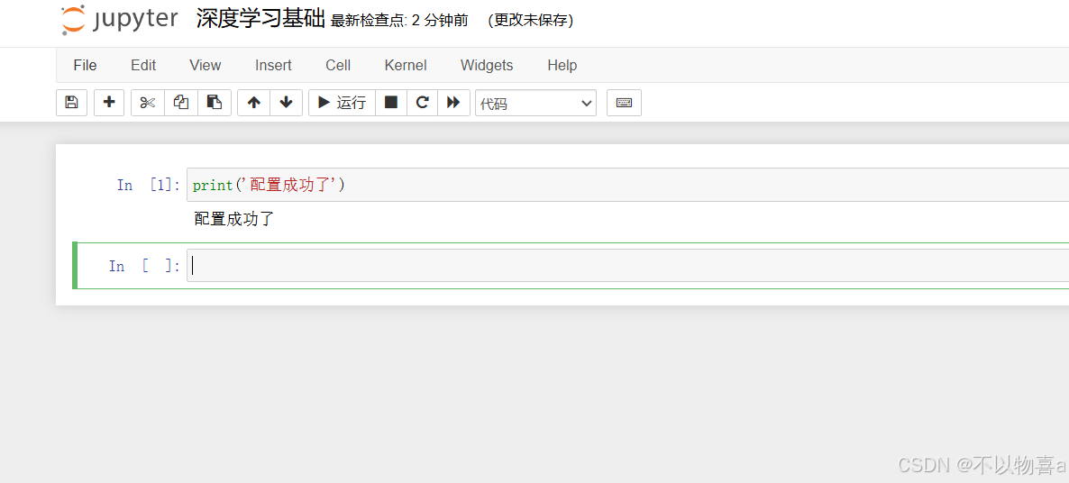Open the Edit menu
The height and width of the screenshot is (483, 1069).
(x=143, y=66)
